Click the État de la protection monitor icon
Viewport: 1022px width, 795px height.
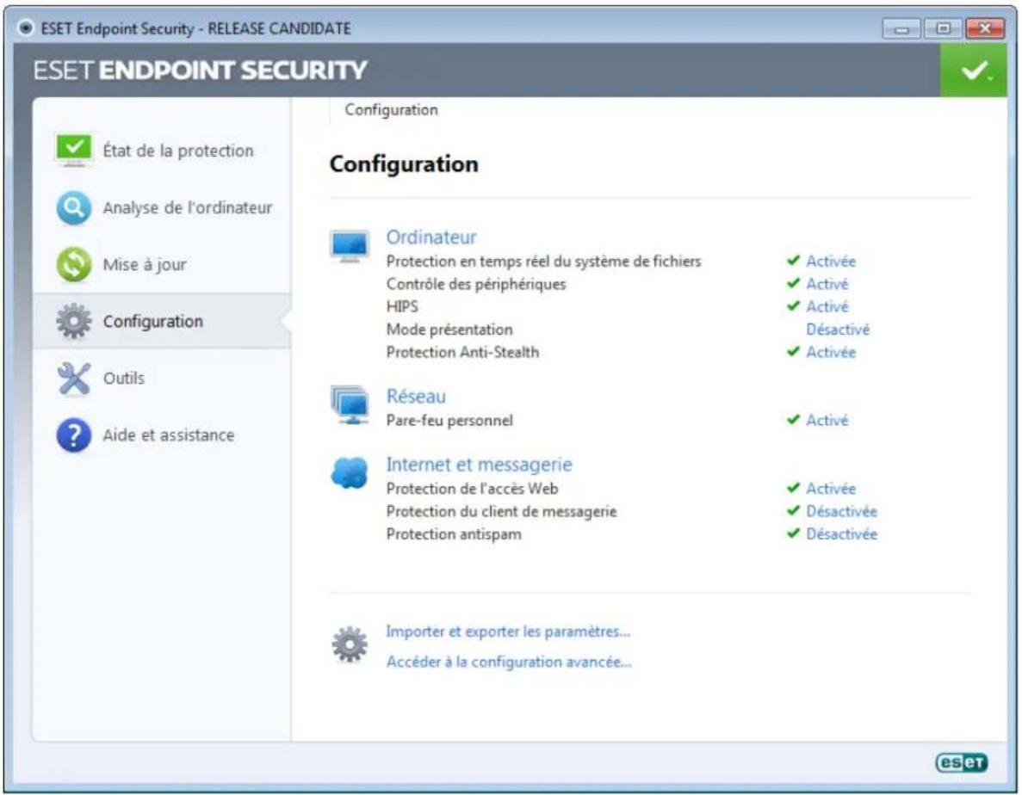(x=74, y=151)
